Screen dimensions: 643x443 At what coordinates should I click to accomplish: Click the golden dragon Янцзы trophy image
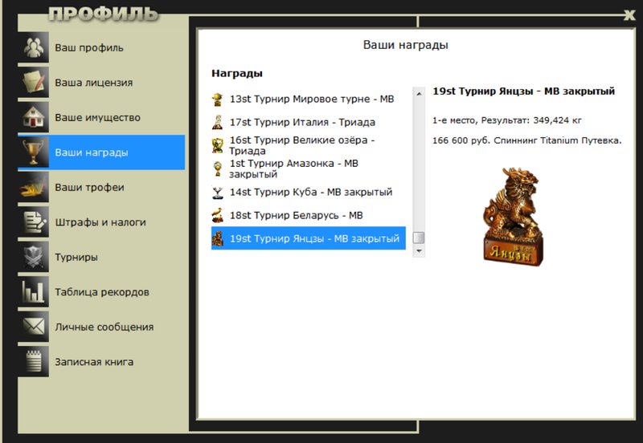pos(513,216)
